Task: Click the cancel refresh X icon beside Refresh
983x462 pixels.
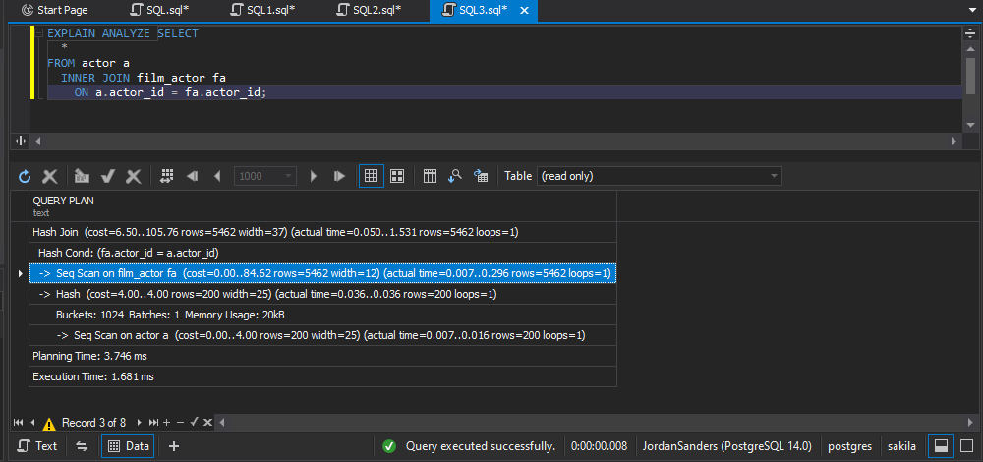Action: point(49,176)
